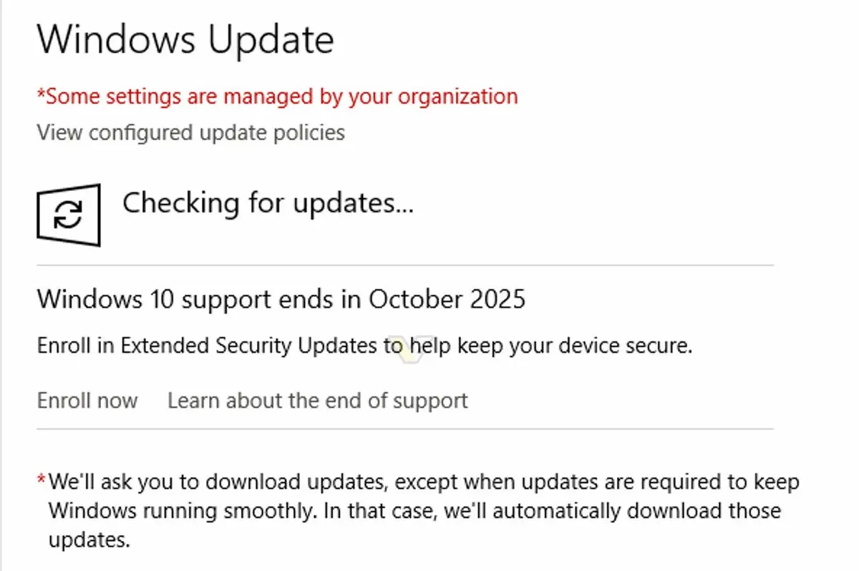Click the "We'll ask you to download updates" line
This screenshot has width=859, height=571.
(x=423, y=482)
